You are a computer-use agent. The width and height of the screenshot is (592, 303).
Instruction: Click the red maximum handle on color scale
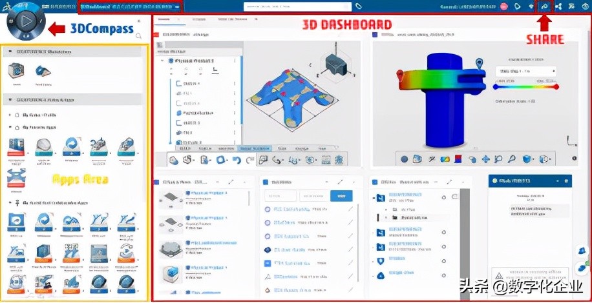tap(556, 86)
